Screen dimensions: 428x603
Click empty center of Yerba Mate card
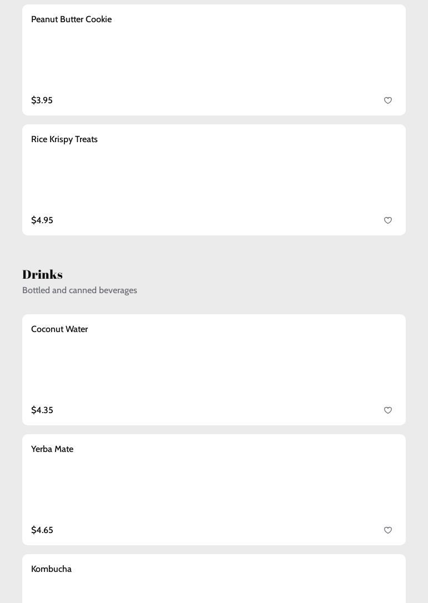[x=214, y=490]
